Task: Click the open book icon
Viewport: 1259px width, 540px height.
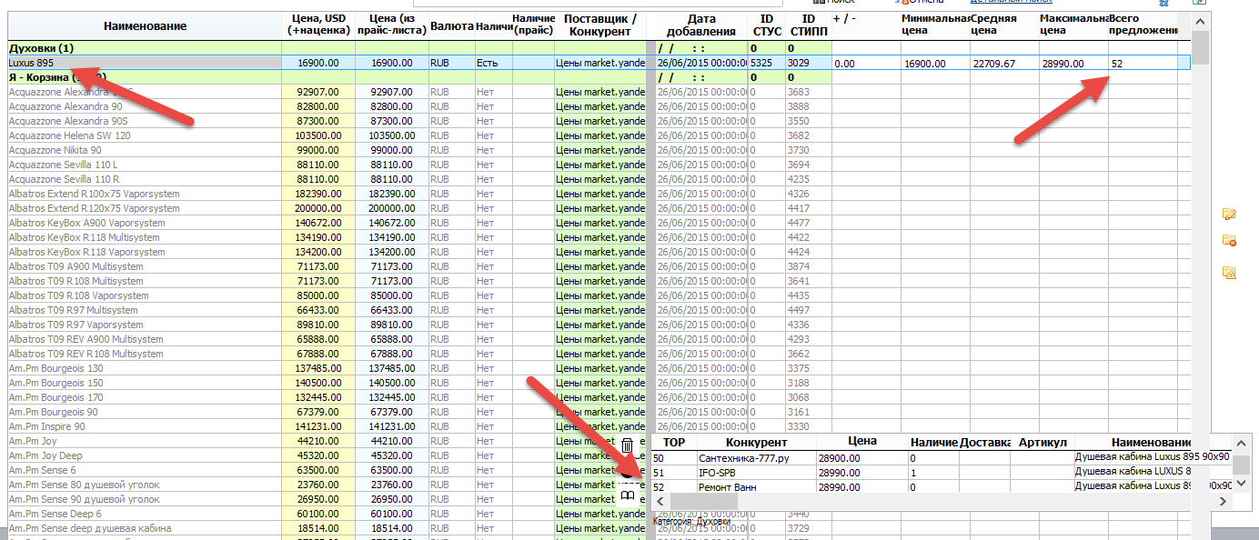Action: 628,496
